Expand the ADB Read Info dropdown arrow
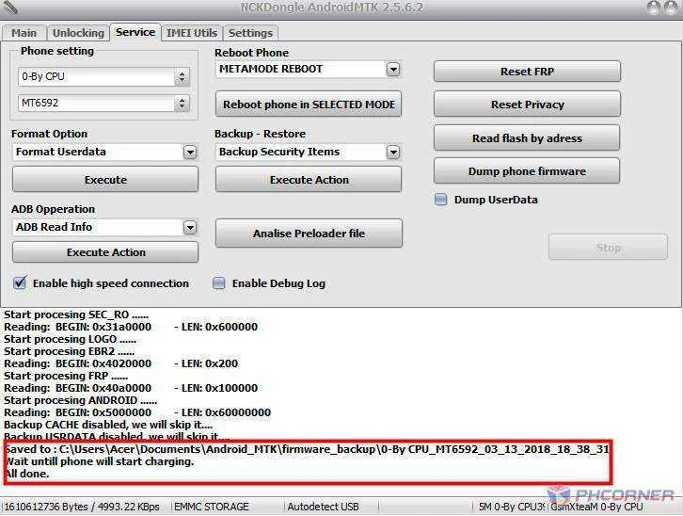Screen dimensions: 683x516 click(190, 227)
